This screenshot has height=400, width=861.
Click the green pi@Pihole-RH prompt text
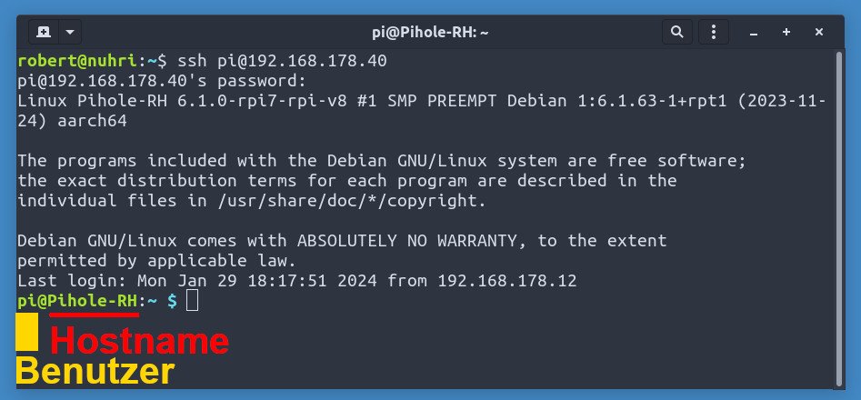point(77,301)
